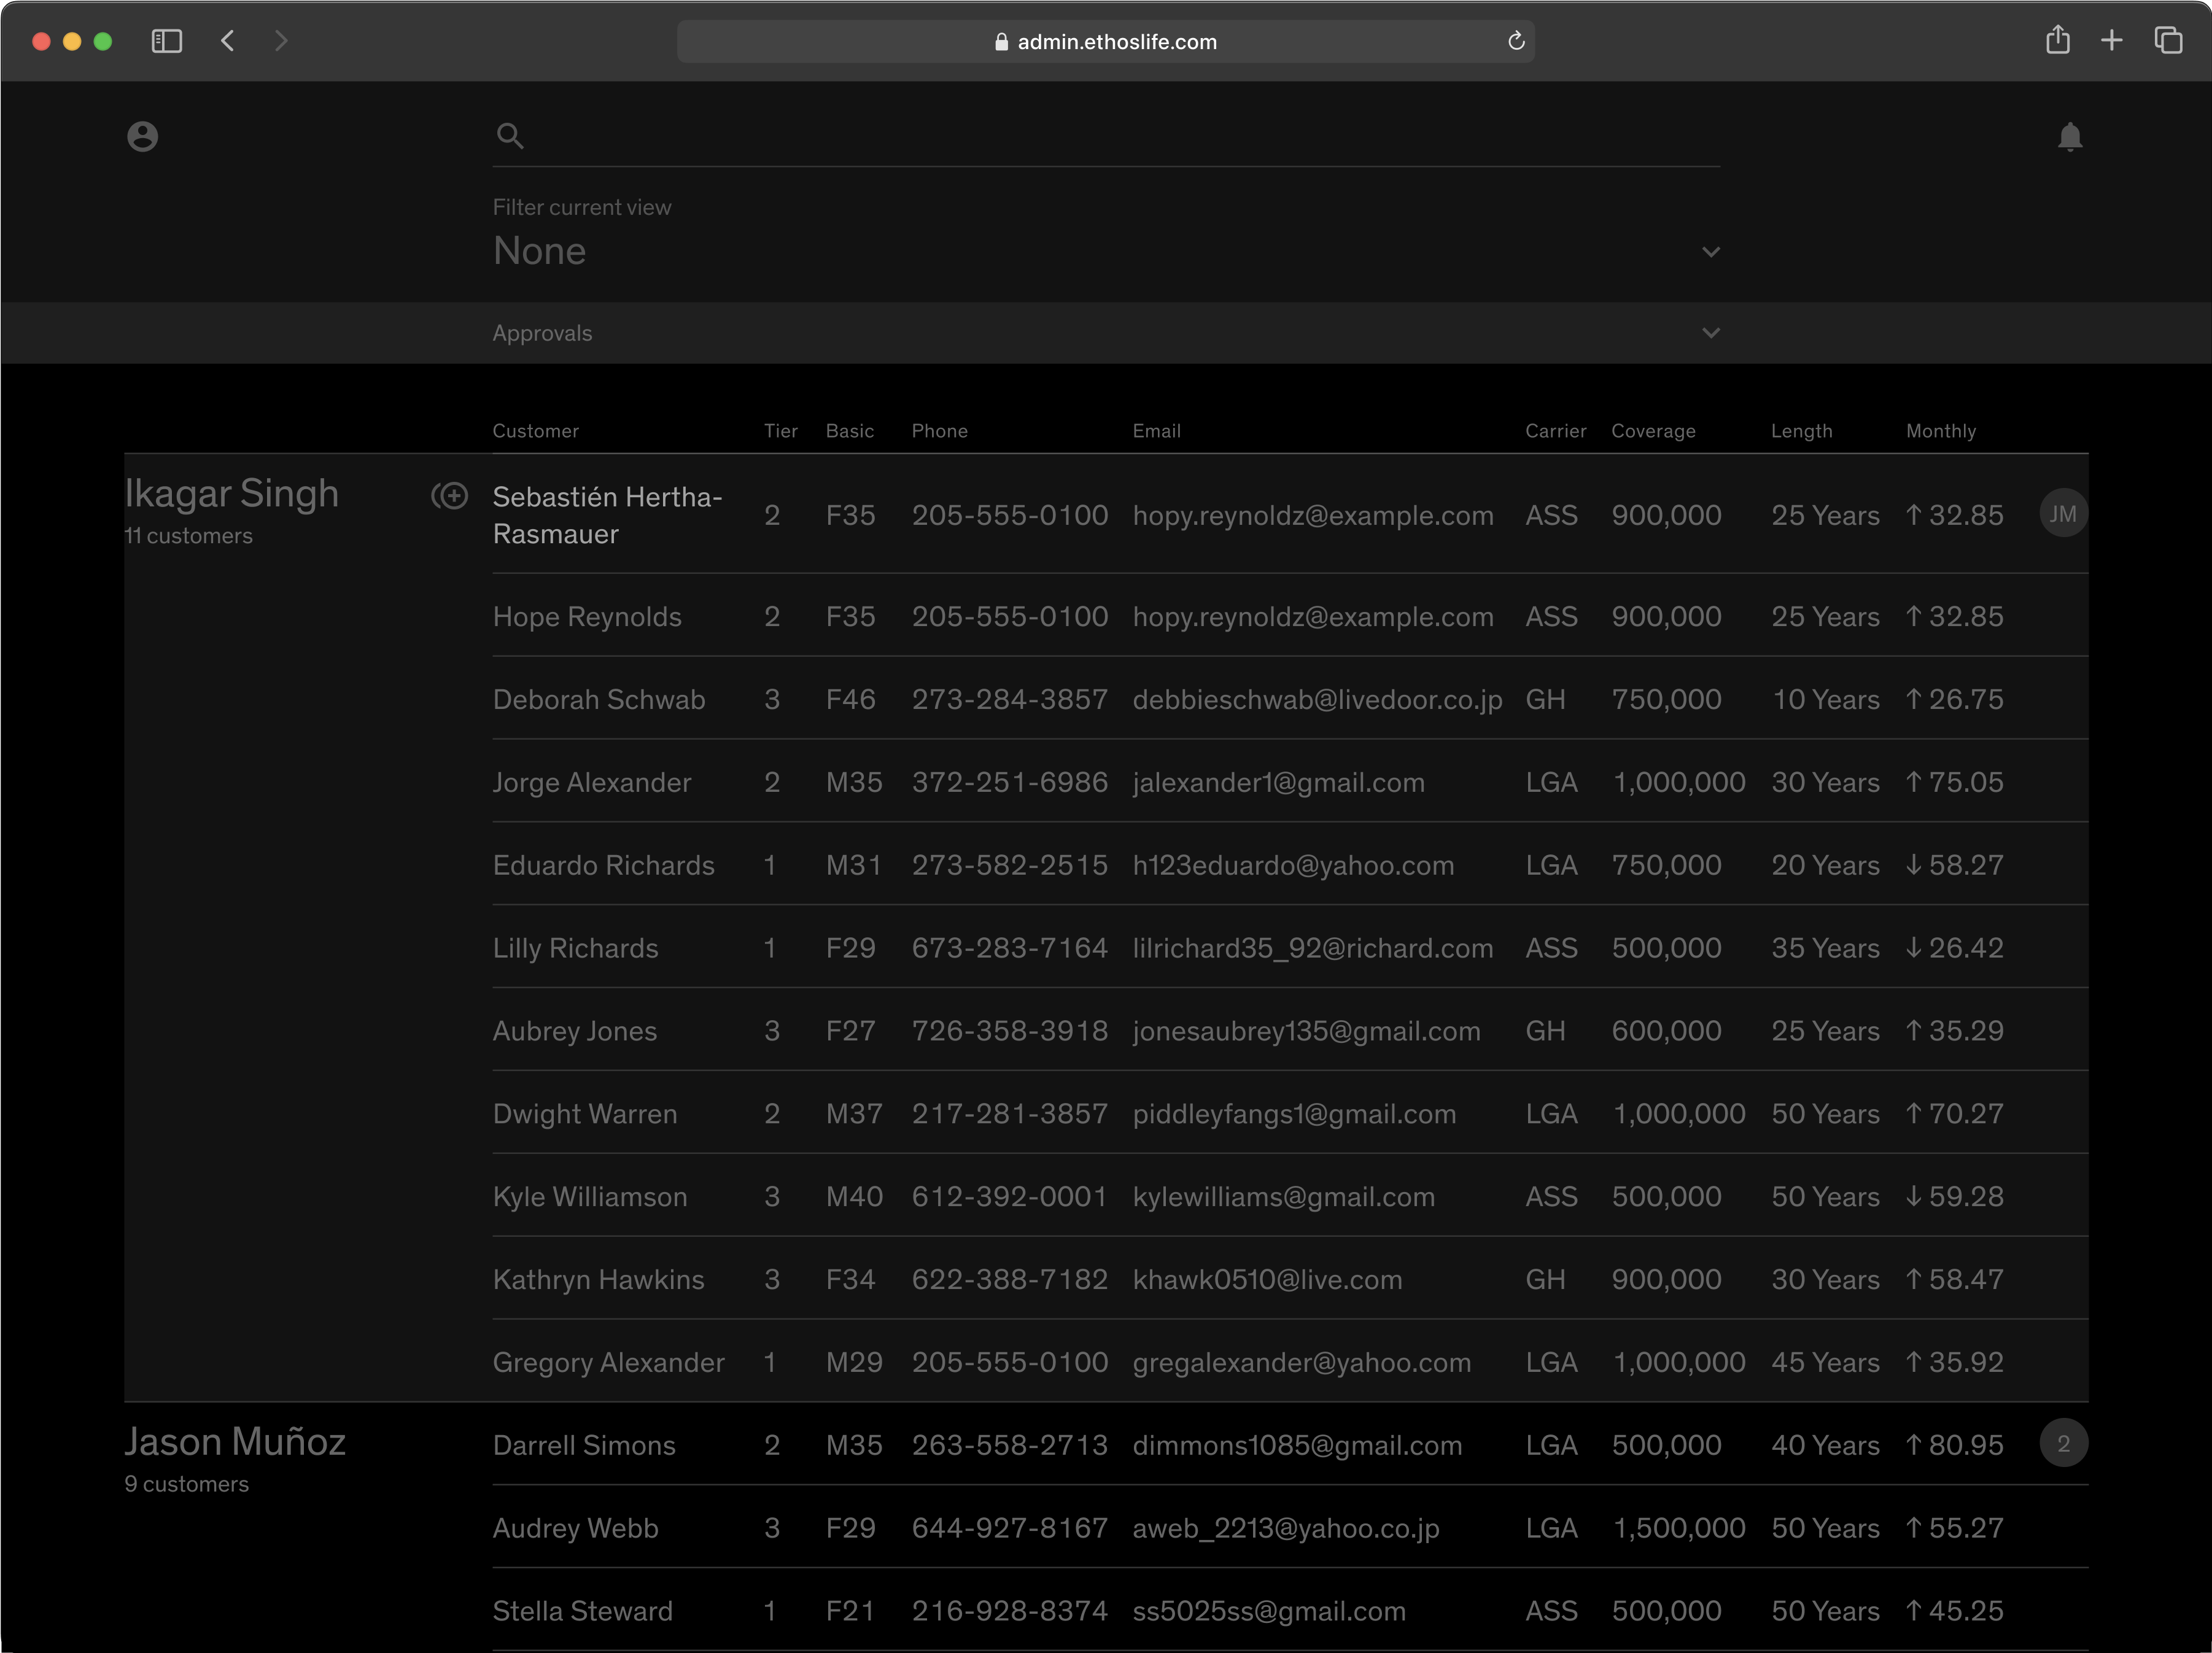Sort by the Monthly column header
2212x1653 pixels.
point(1940,431)
